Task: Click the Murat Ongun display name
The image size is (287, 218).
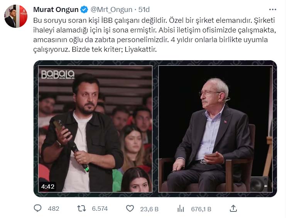Action: point(56,10)
